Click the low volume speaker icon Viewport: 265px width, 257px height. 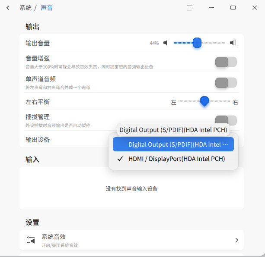[x=165, y=43]
